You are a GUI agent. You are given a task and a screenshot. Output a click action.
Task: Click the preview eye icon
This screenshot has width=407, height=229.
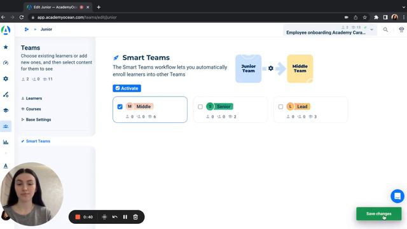[x=401, y=30]
